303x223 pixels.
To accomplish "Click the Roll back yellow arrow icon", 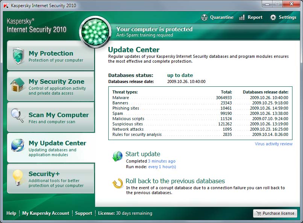I will [118, 183].
